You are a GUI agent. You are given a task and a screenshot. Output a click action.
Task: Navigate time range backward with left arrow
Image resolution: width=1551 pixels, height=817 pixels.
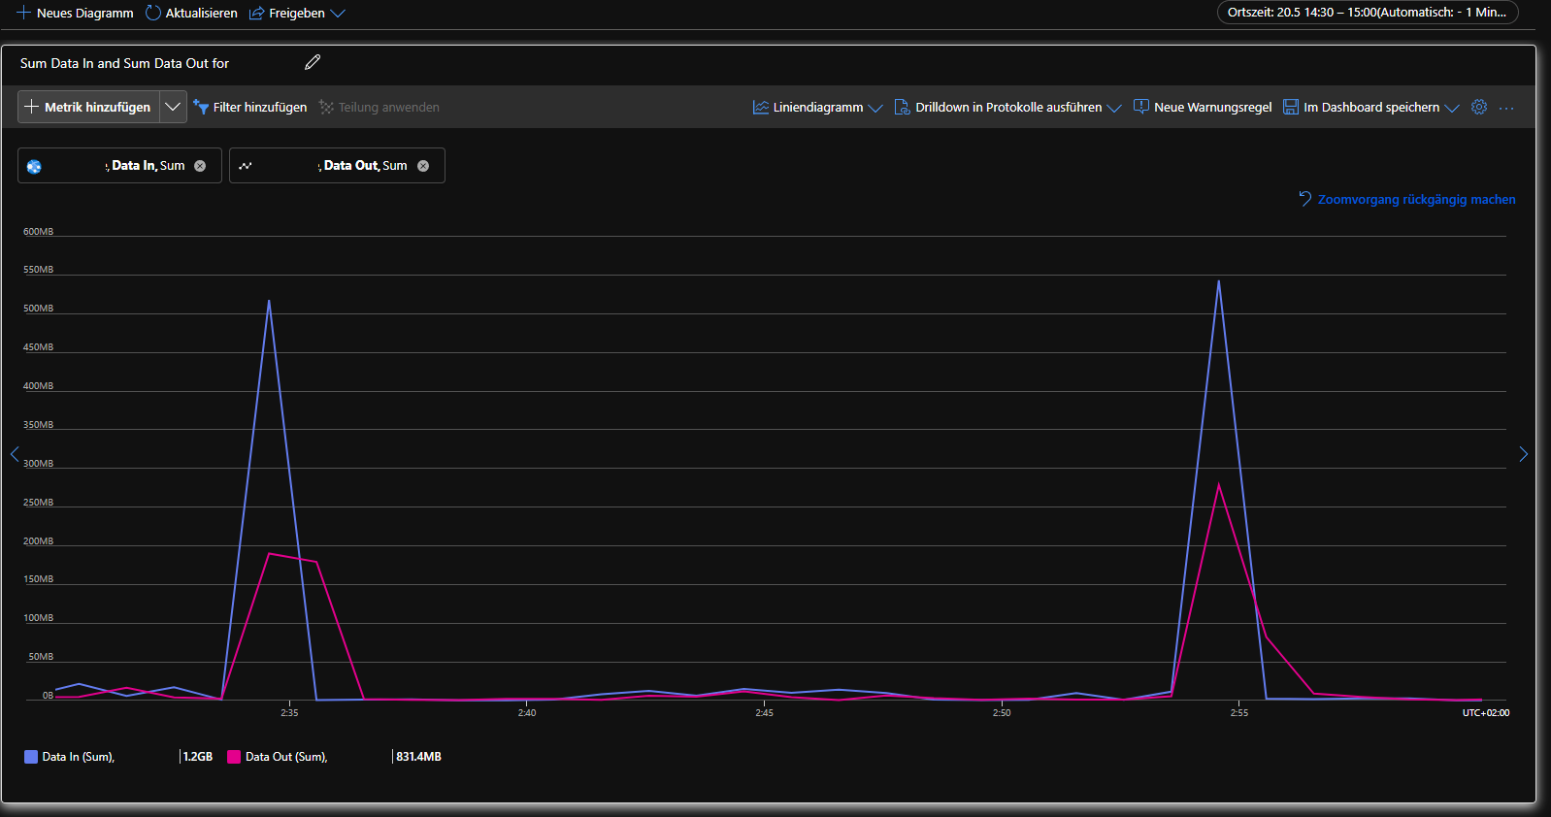[x=15, y=453]
